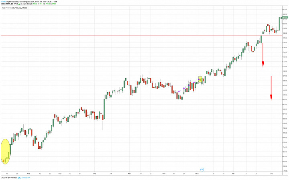Click the yellow ellipse drawing at chart start
This screenshot has width=289, height=180.
tap(5, 151)
